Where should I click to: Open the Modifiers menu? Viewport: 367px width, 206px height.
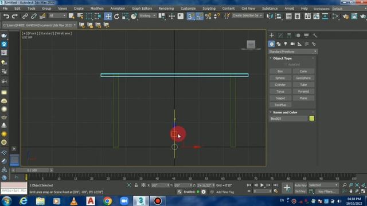pyautogui.click(x=97, y=9)
